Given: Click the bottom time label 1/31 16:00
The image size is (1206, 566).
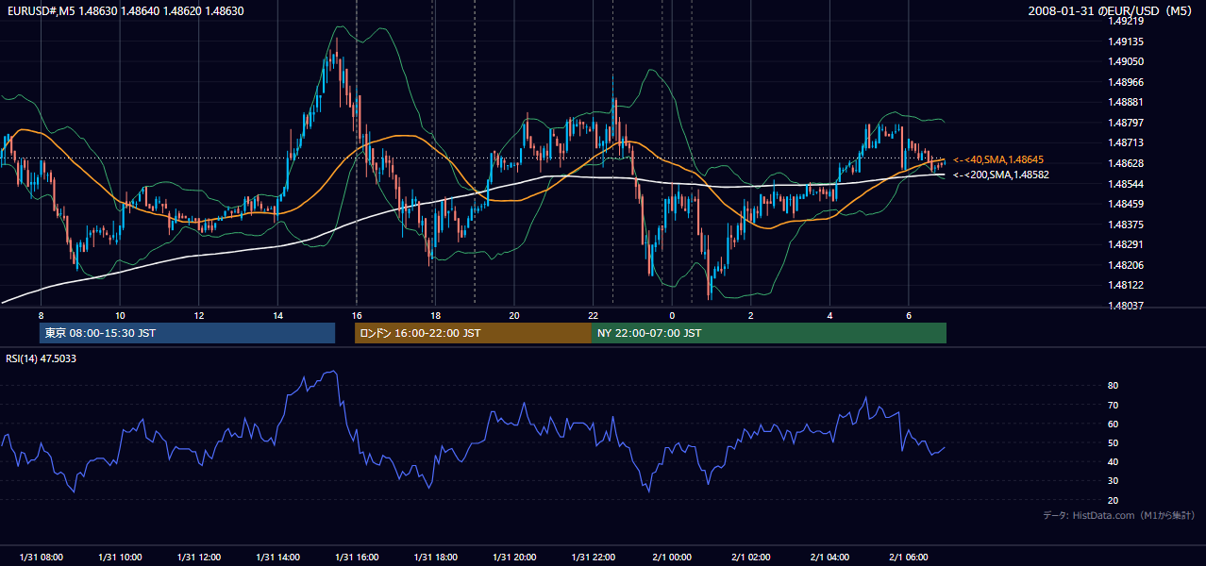Looking at the screenshot, I should [x=357, y=558].
